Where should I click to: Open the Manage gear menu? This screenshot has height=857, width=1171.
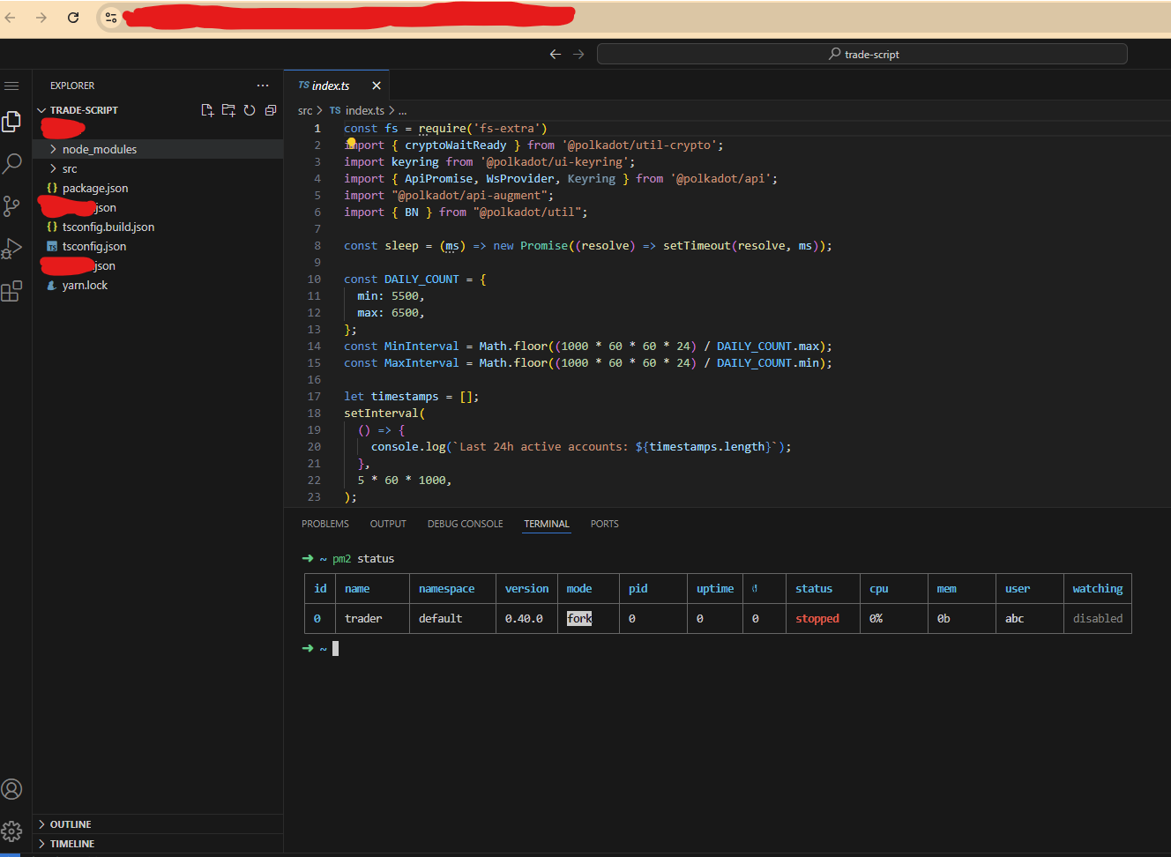pos(11,831)
